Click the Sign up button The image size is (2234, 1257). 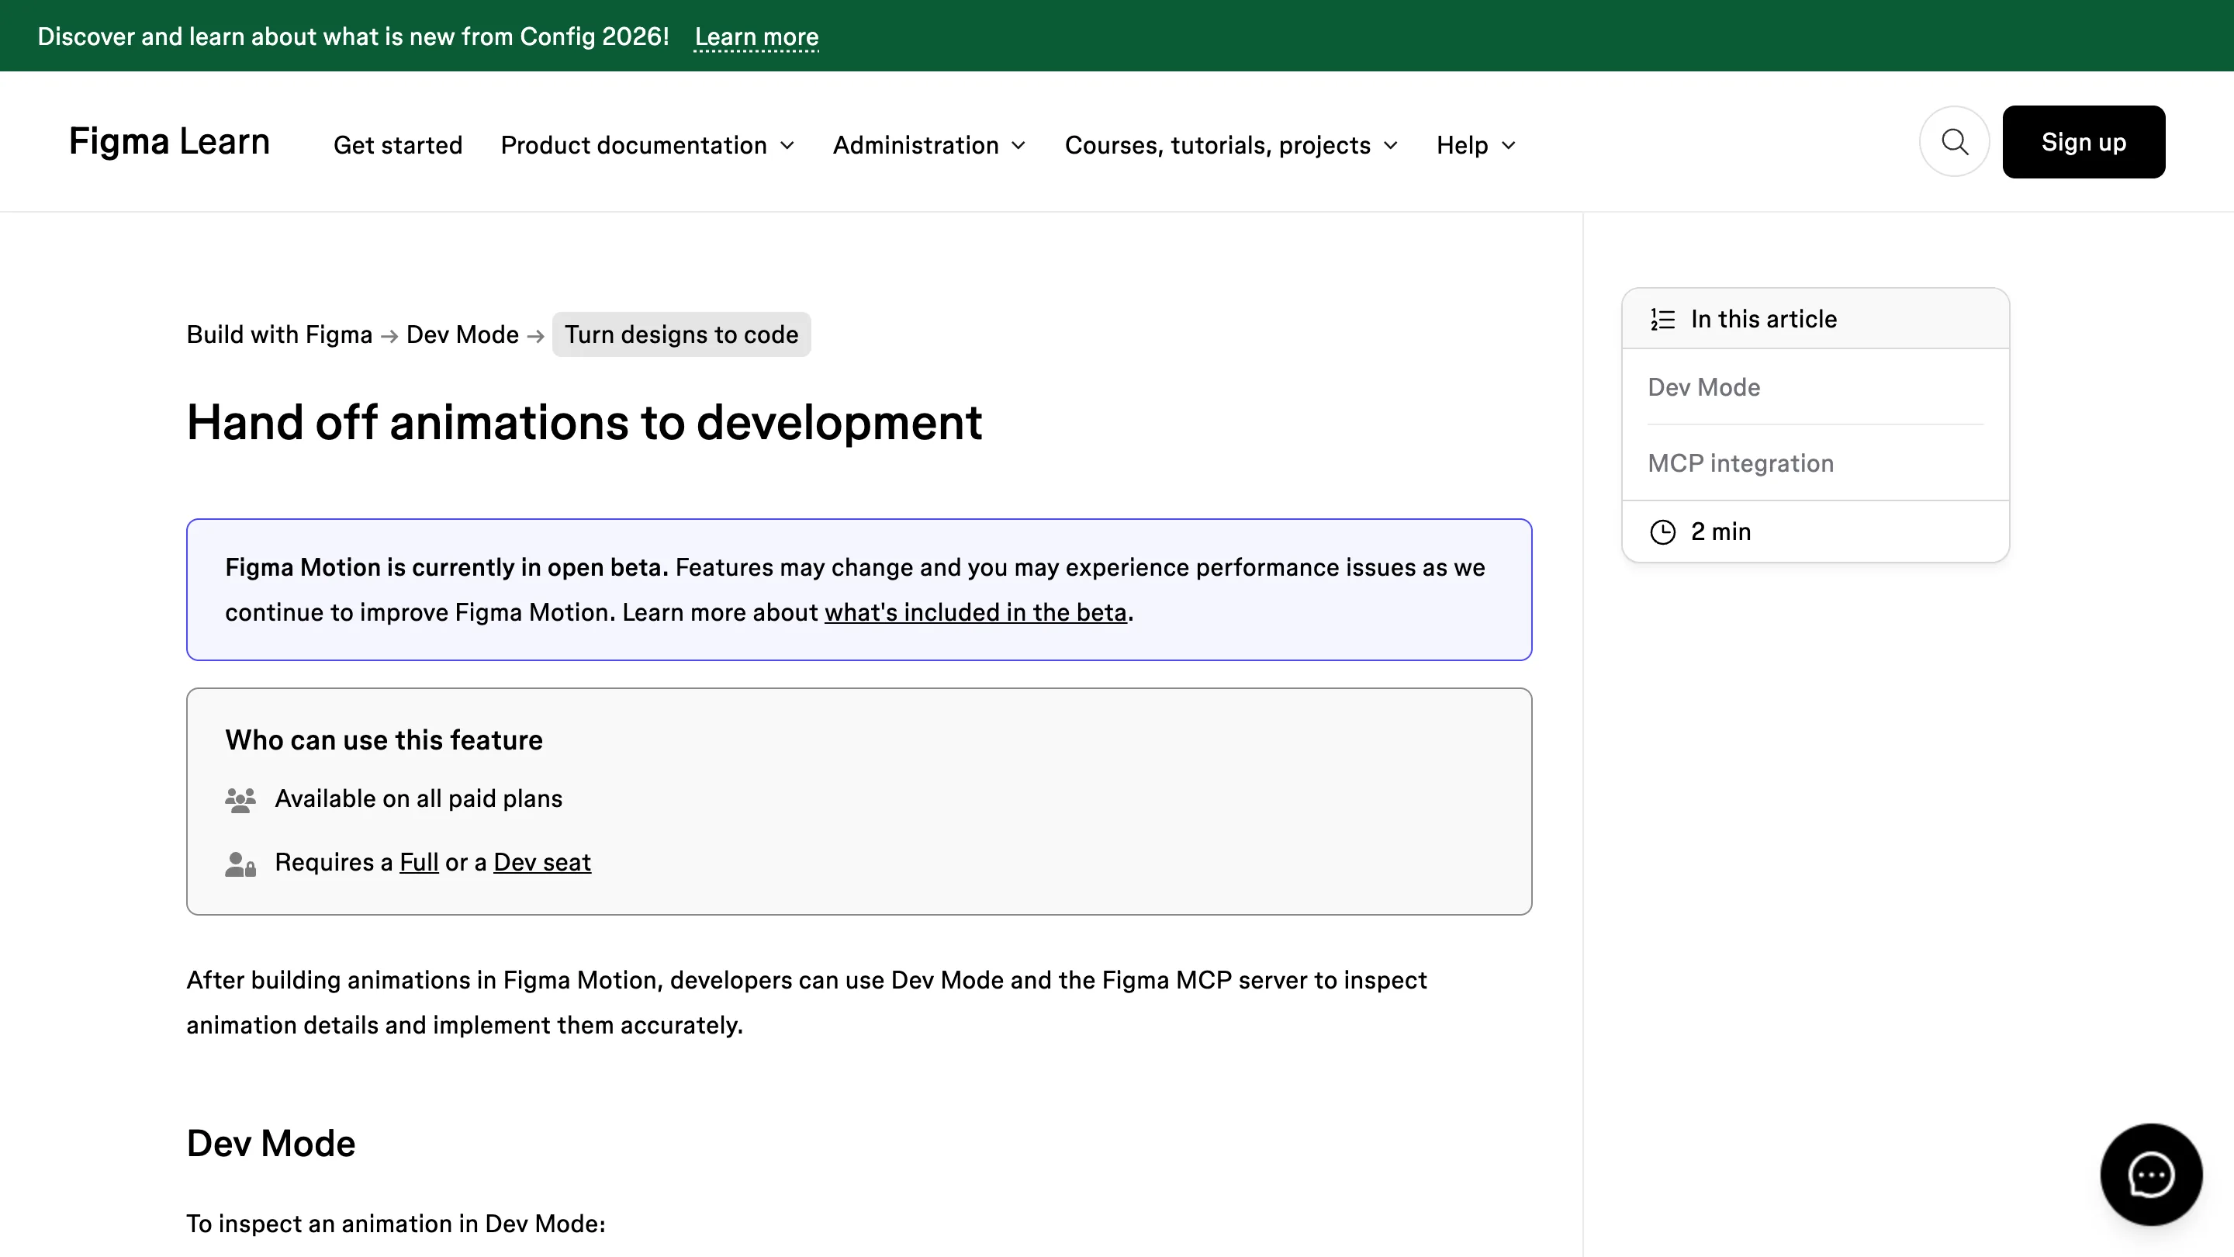[2083, 142]
